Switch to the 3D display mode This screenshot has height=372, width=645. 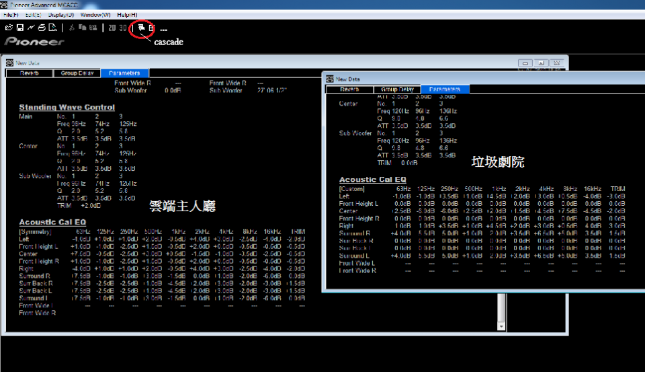point(122,28)
